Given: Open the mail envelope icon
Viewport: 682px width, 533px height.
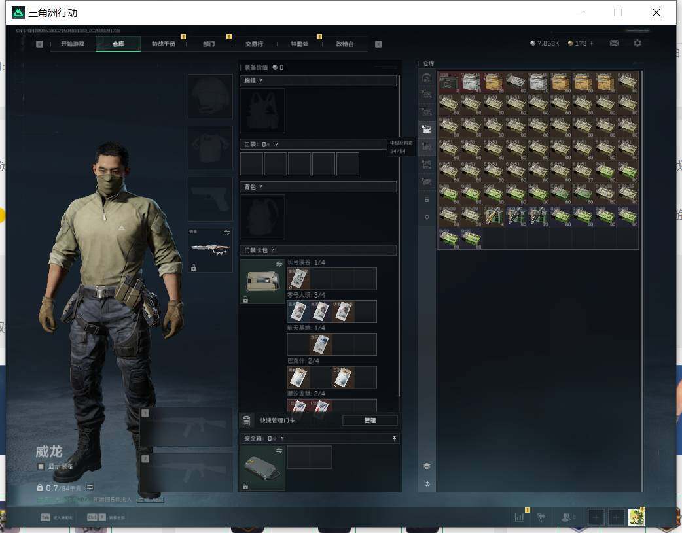Looking at the screenshot, I should point(614,43).
